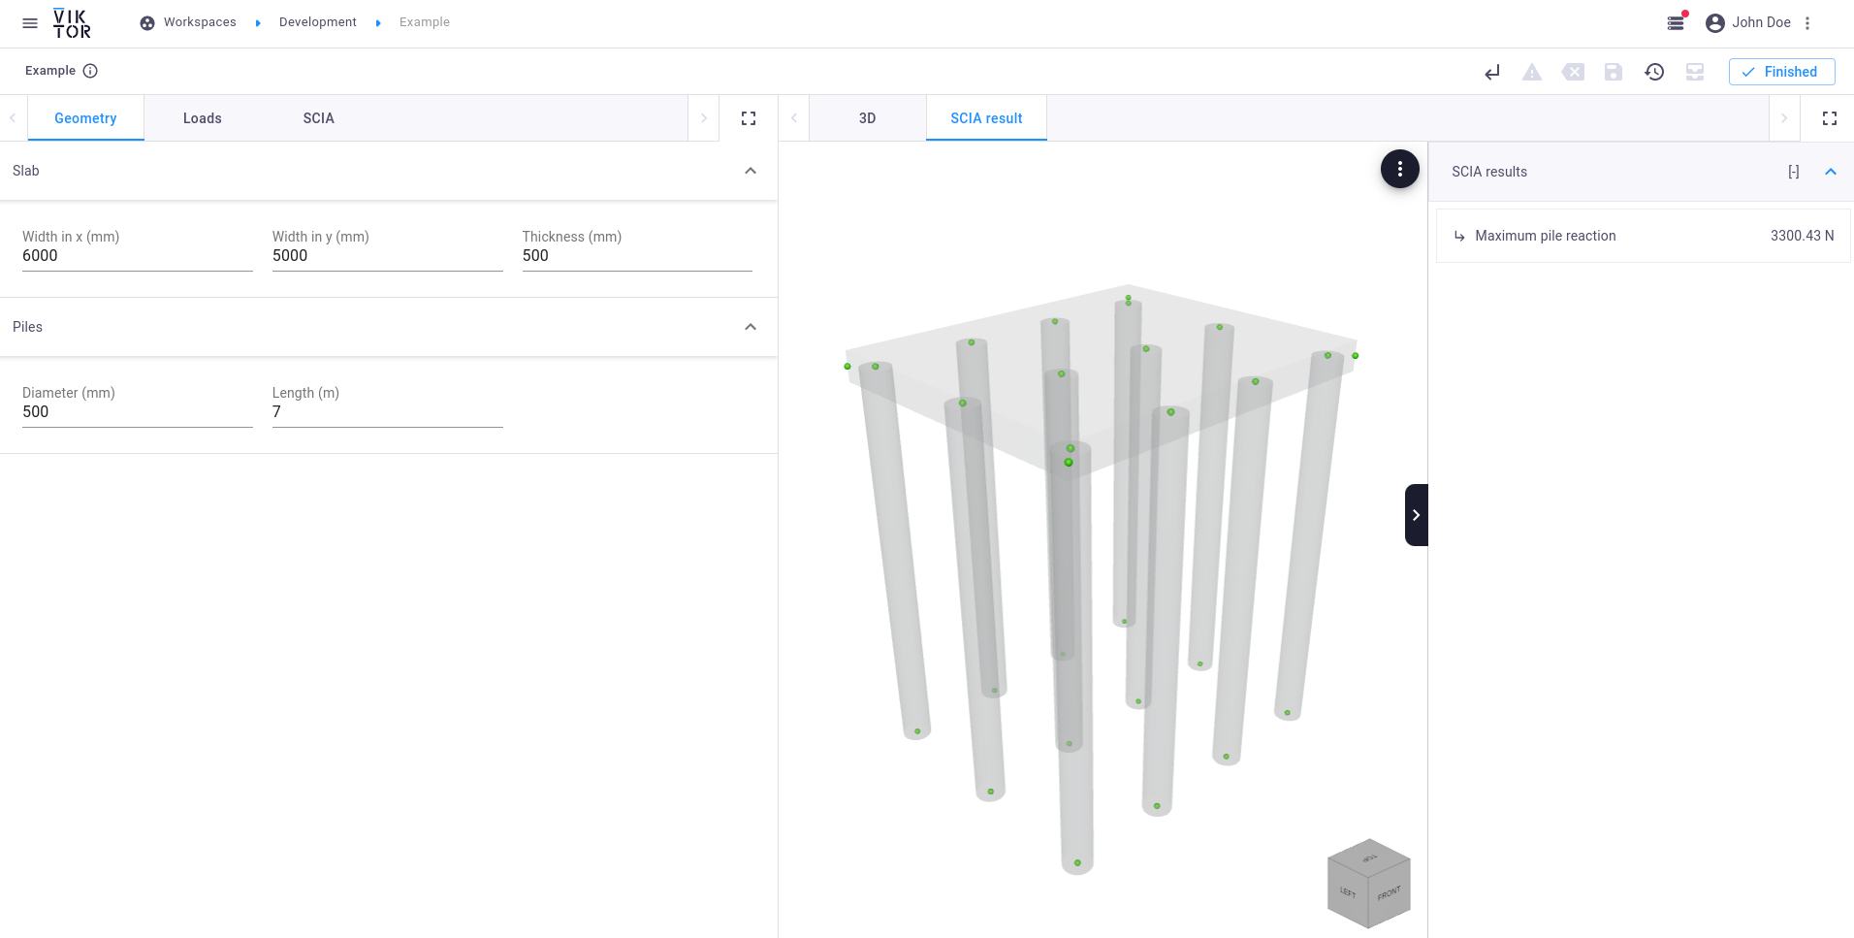Open the hamburger navigation menu
Viewport: 1854px width, 938px height.
[x=30, y=23]
